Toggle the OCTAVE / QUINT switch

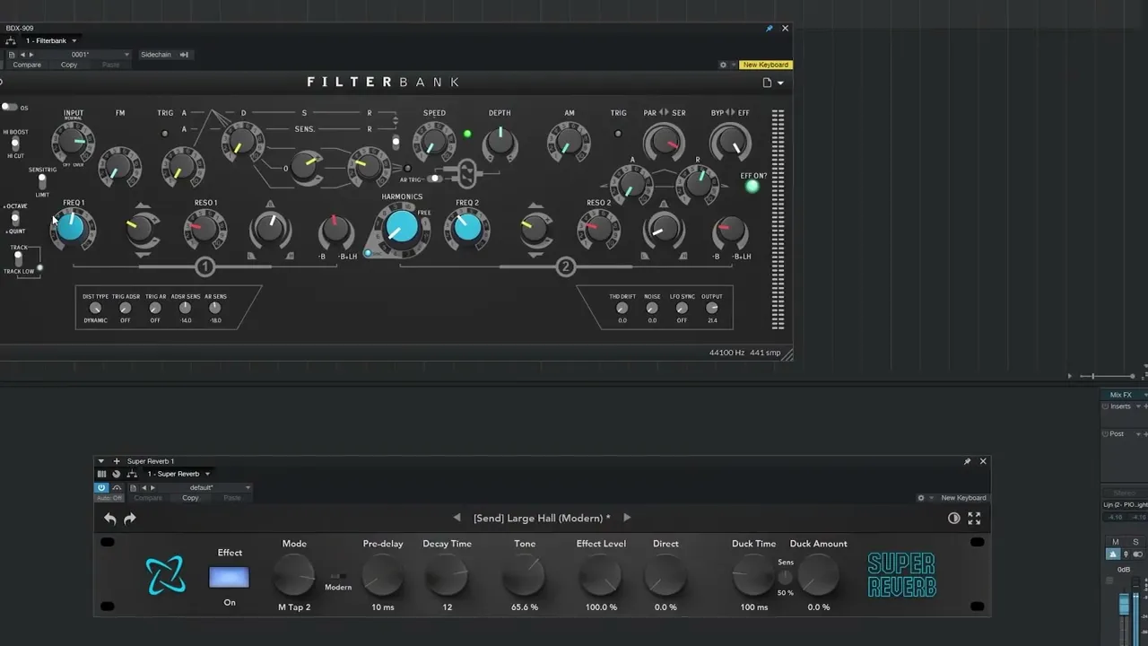pyautogui.click(x=14, y=218)
